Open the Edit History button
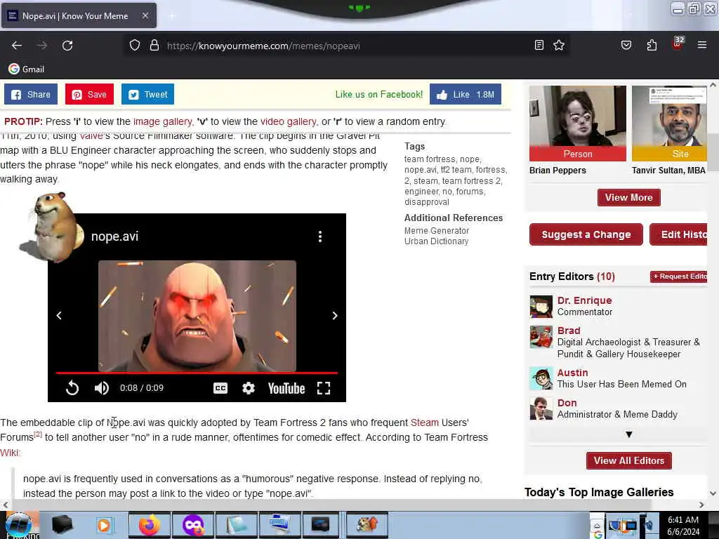This screenshot has width=719, height=539. click(x=679, y=234)
